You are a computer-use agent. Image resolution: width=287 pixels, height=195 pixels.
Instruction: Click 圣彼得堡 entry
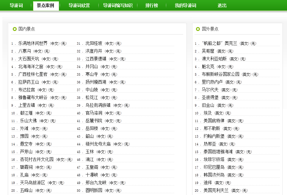coord(210,98)
